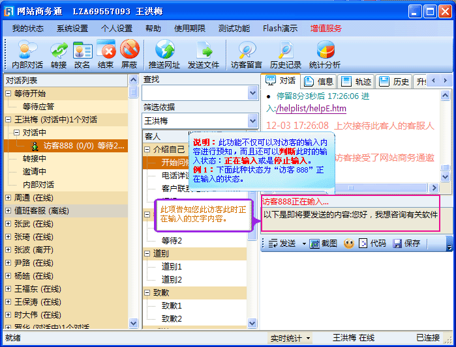The height and width of the screenshot is (347, 456).
Task: Open 发送文件 send file tool
Action: (x=204, y=50)
